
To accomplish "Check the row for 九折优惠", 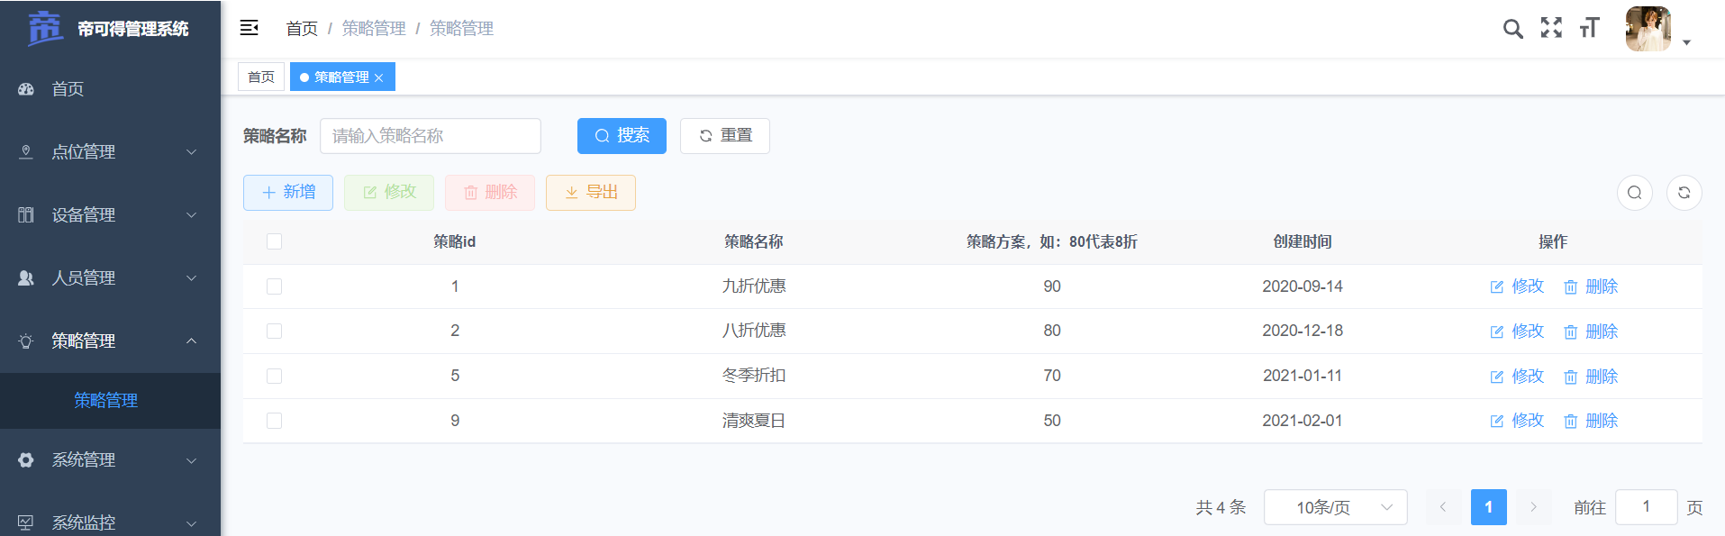I will (275, 286).
